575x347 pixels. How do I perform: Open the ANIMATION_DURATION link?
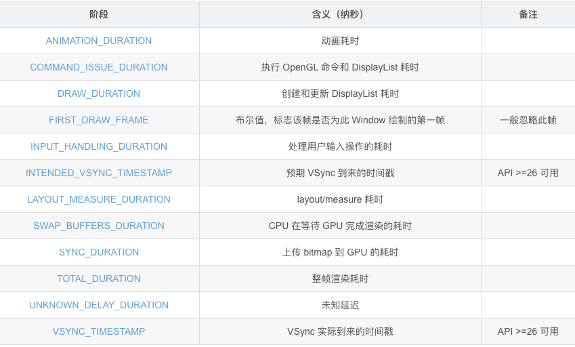[99, 41]
